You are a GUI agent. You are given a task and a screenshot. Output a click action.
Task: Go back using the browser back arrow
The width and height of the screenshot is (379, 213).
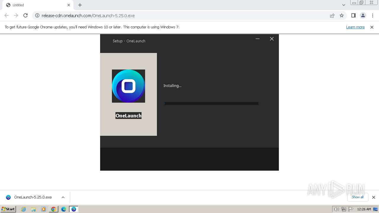point(7,15)
